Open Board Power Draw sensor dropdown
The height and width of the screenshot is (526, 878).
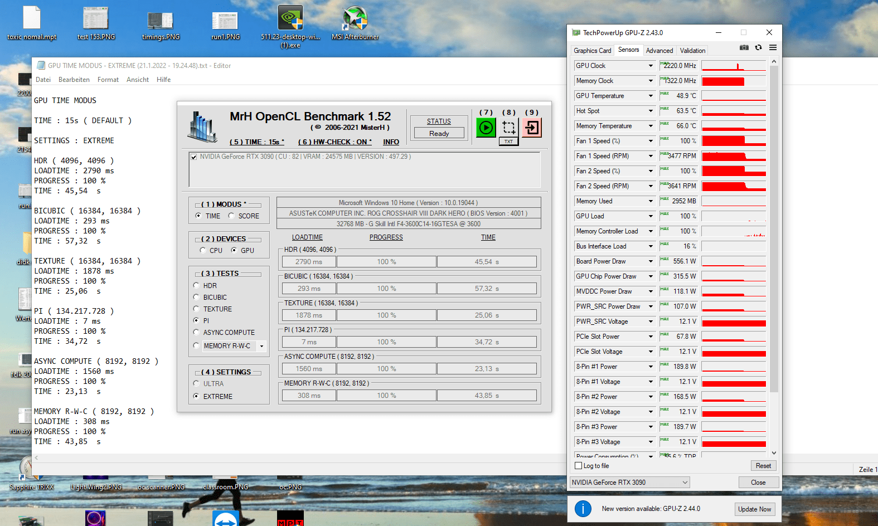coord(650,261)
